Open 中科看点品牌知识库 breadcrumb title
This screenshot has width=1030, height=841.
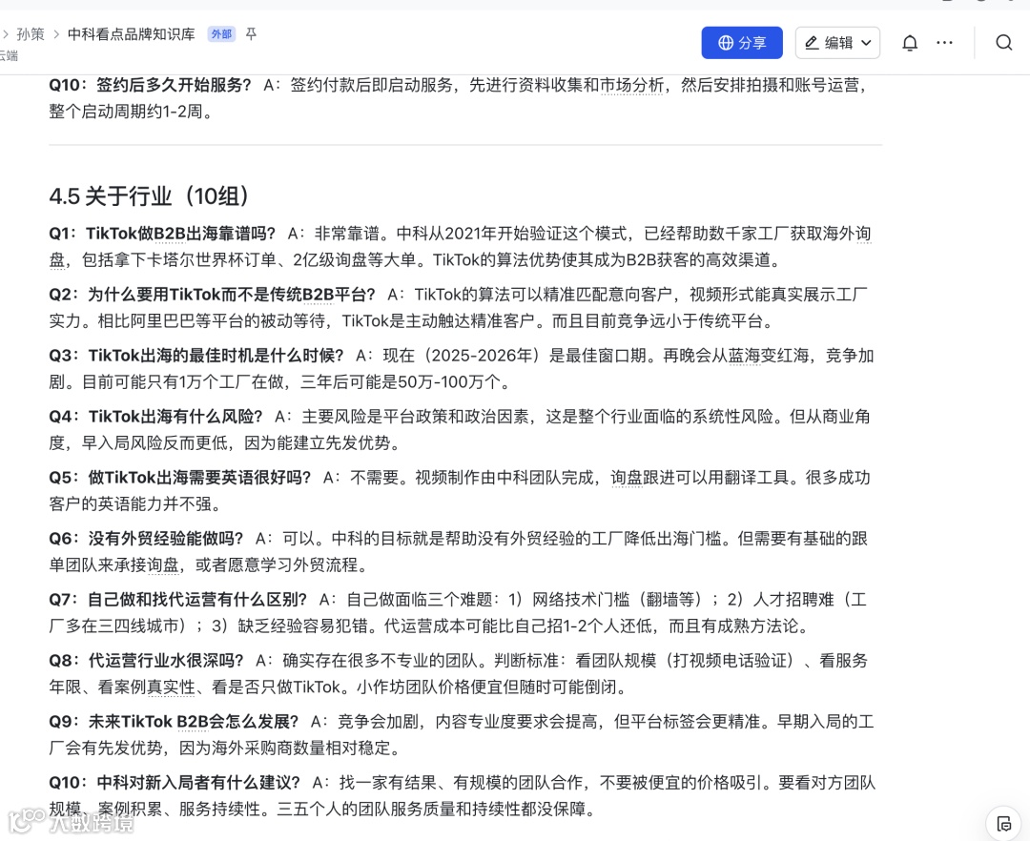[132, 34]
